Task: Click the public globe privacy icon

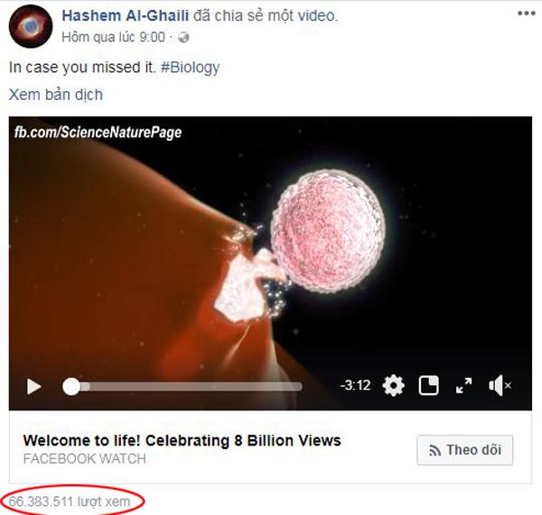Action: pyautogui.click(x=183, y=37)
